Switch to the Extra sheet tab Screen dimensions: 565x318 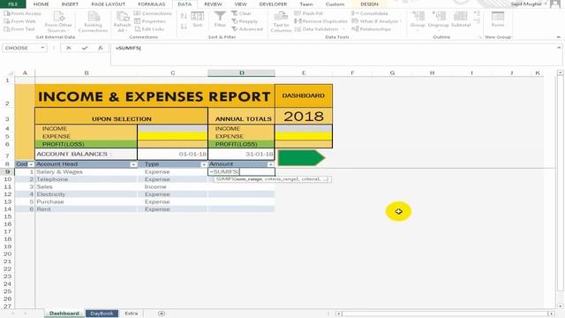click(x=132, y=314)
